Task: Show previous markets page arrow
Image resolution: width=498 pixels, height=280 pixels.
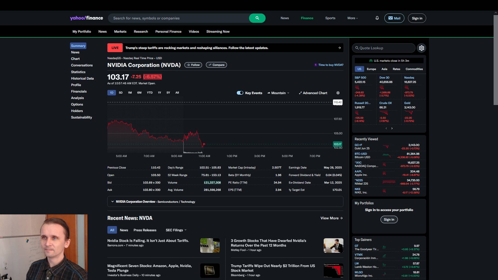Action: tap(386, 128)
